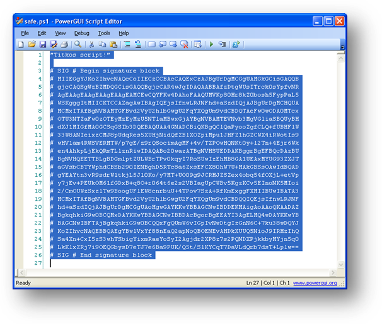Cut selection using the scissors icon
This screenshot has width=382, height=324.
tap(92, 45)
